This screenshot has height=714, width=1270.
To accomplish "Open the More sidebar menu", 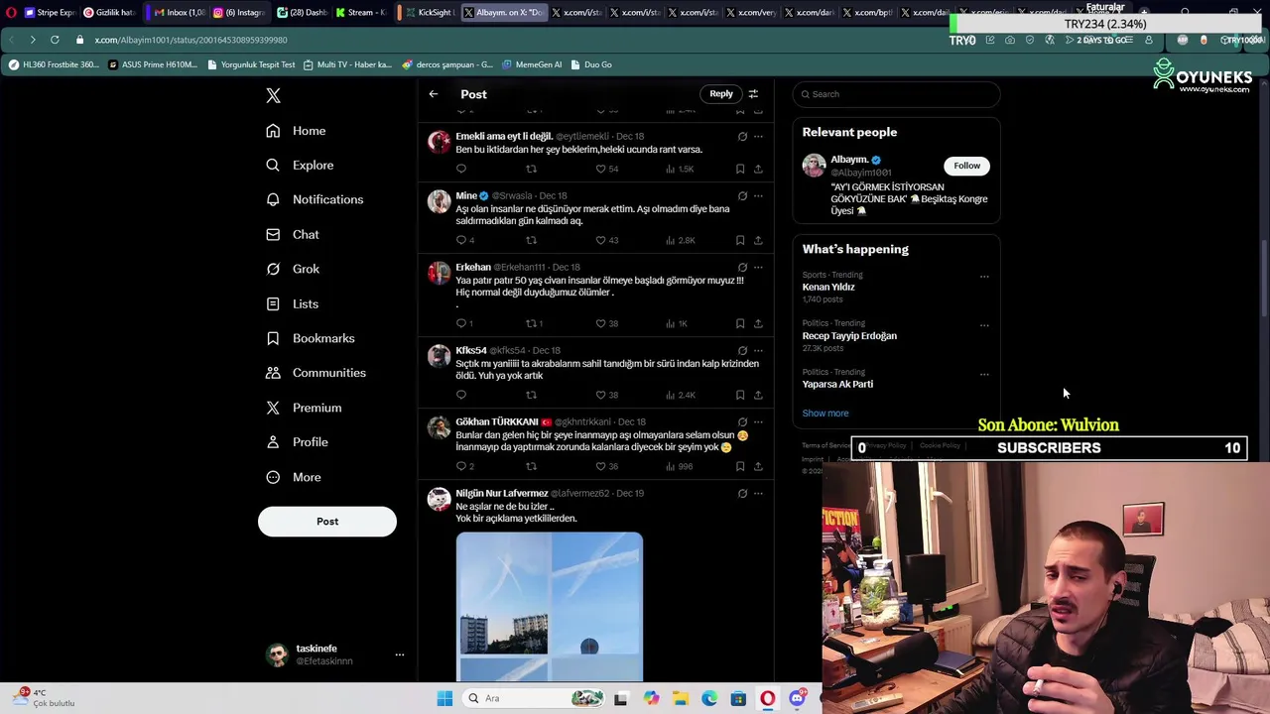I will pyautogui.click(x=294, y=477).
